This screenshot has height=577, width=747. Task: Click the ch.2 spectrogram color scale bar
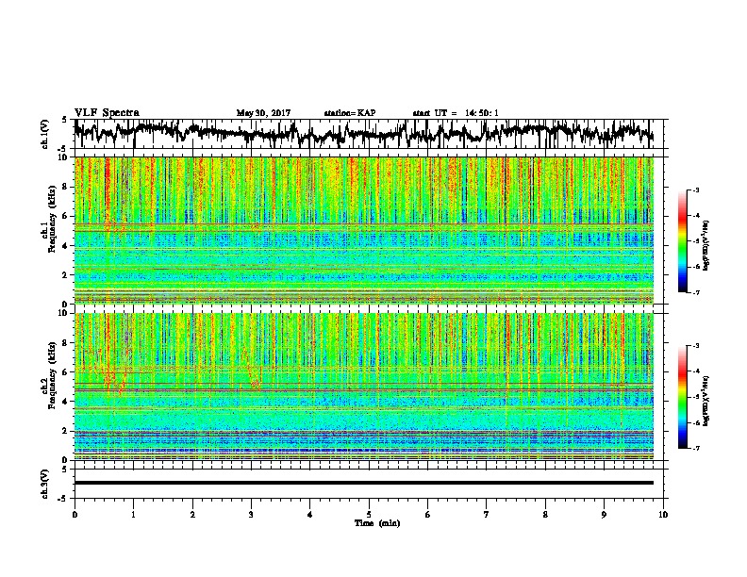click(683, 397)
